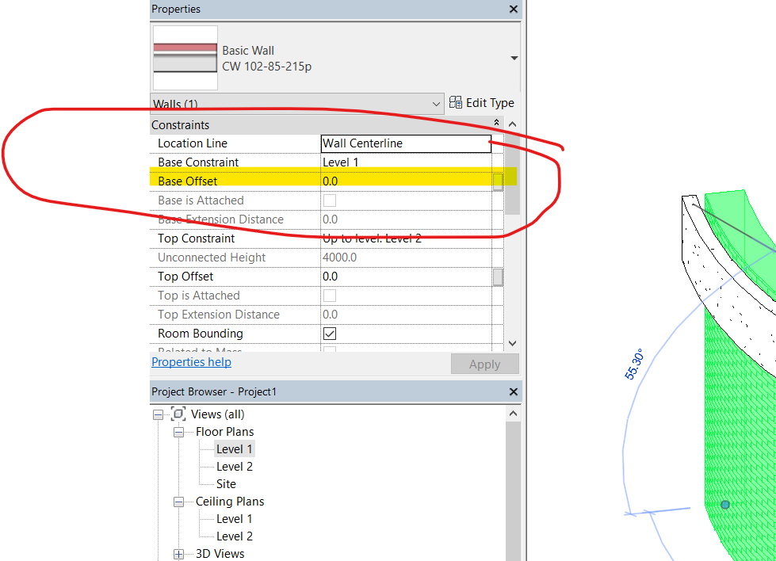Open the Walls (1) filter dropdown
The image size is (776, 561).
click(x=437, y=104)
